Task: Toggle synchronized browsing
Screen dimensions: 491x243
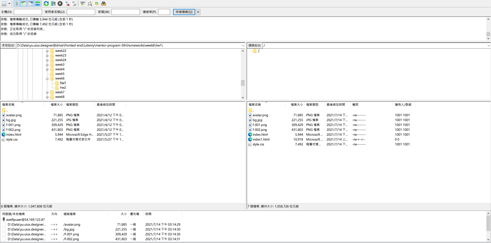Action: 97,4
